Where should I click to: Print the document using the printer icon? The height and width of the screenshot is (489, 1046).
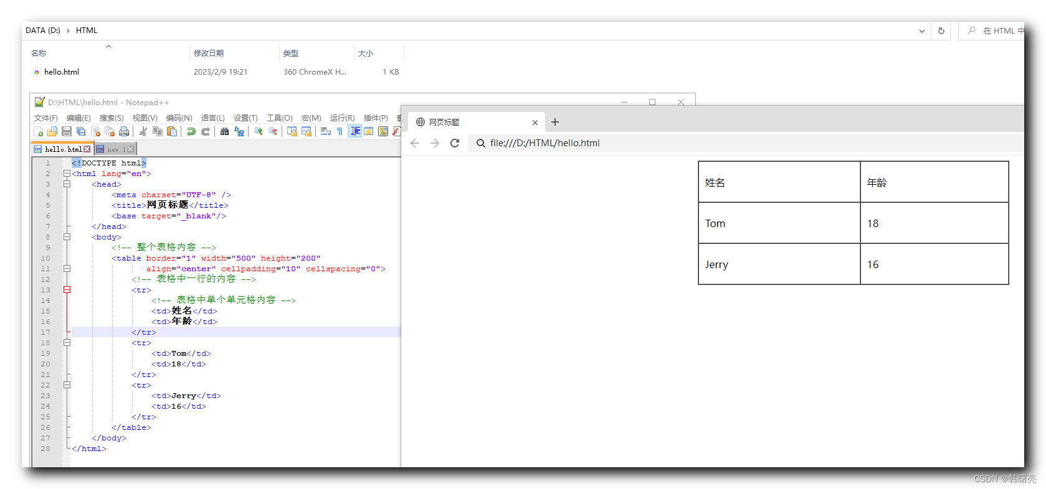click(124, 131)
